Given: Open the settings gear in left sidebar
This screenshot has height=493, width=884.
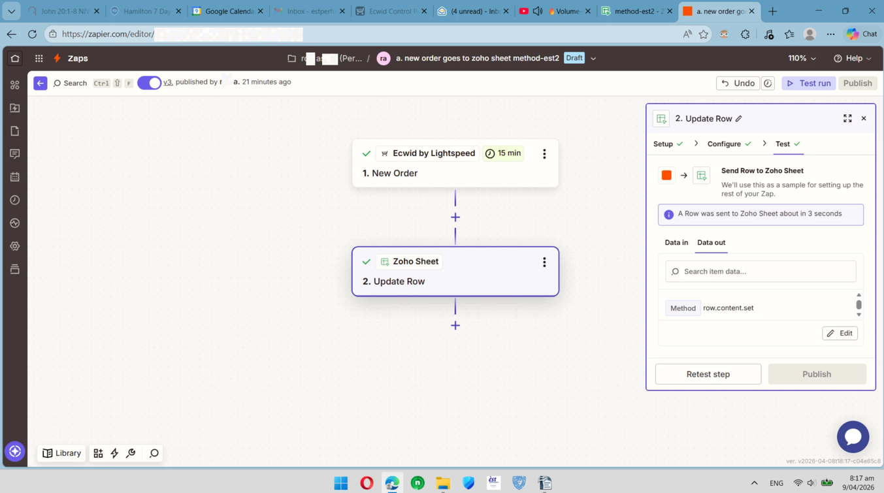Looking at the screenshot, I should (x=15, y=246).
